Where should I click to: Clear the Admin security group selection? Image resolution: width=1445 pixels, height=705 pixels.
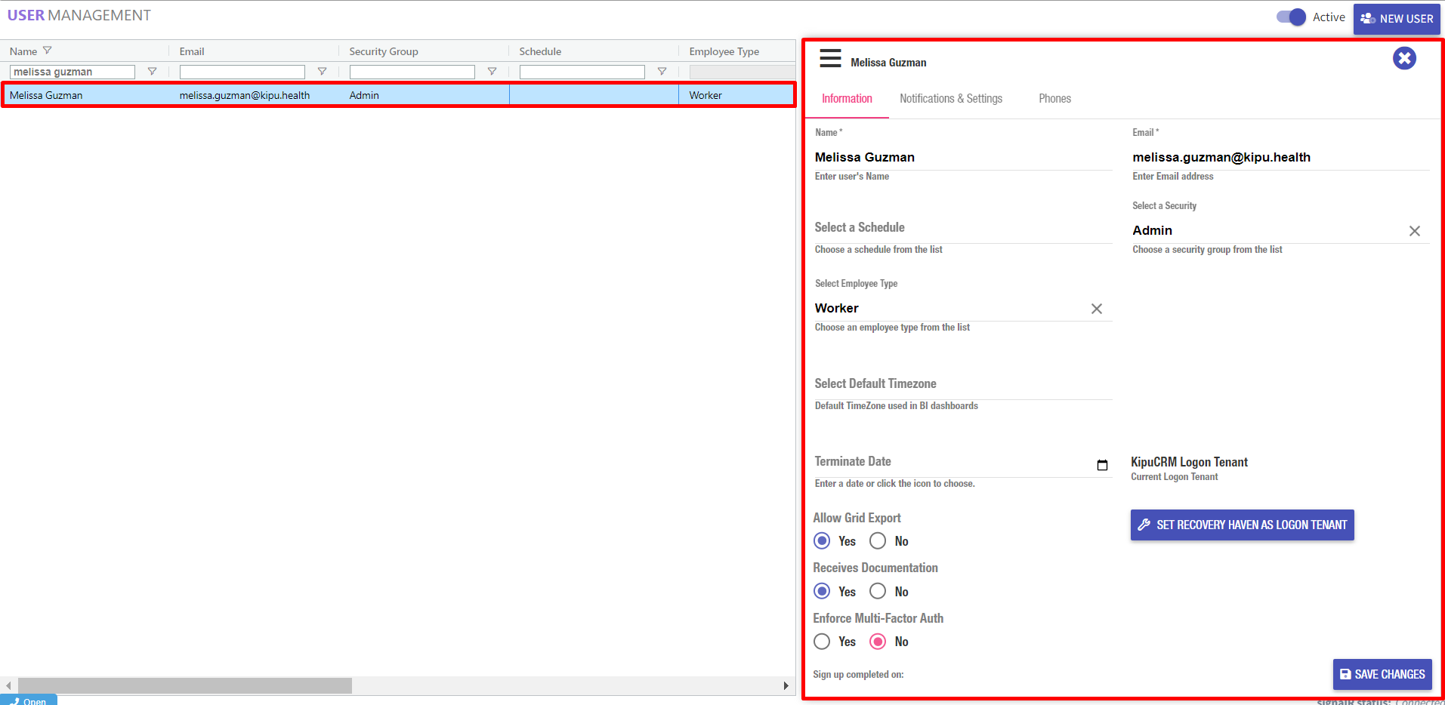click(1414, 231)
